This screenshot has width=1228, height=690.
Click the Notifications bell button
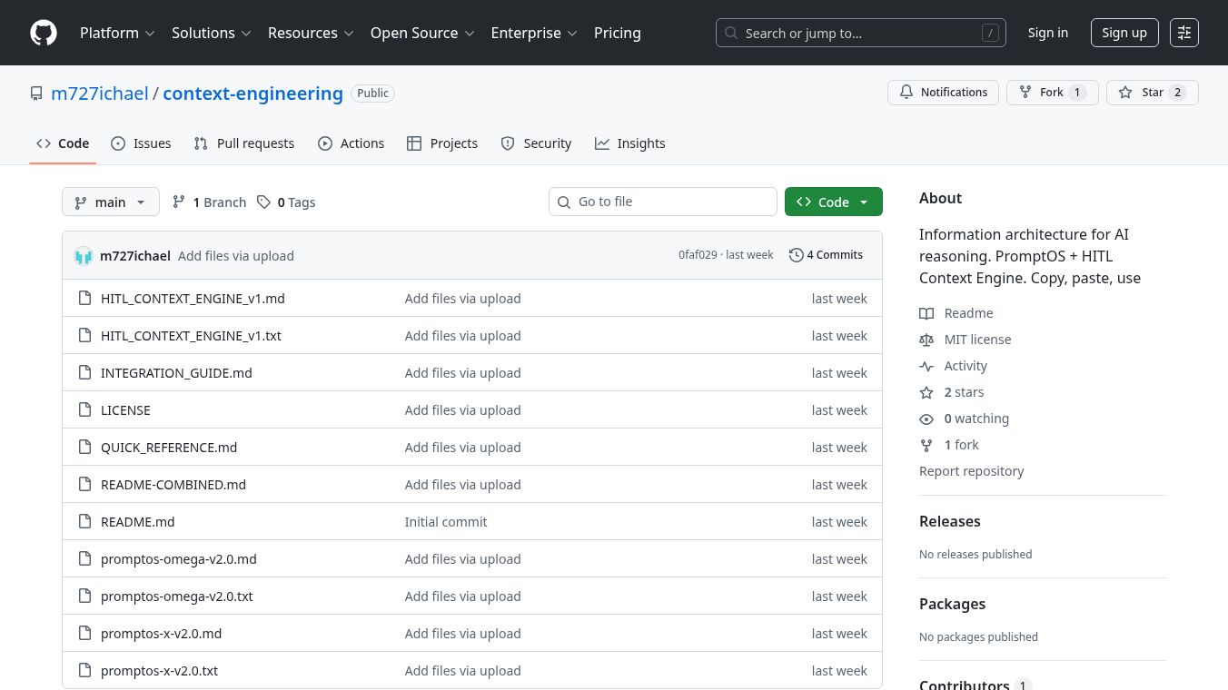(943, 93)
